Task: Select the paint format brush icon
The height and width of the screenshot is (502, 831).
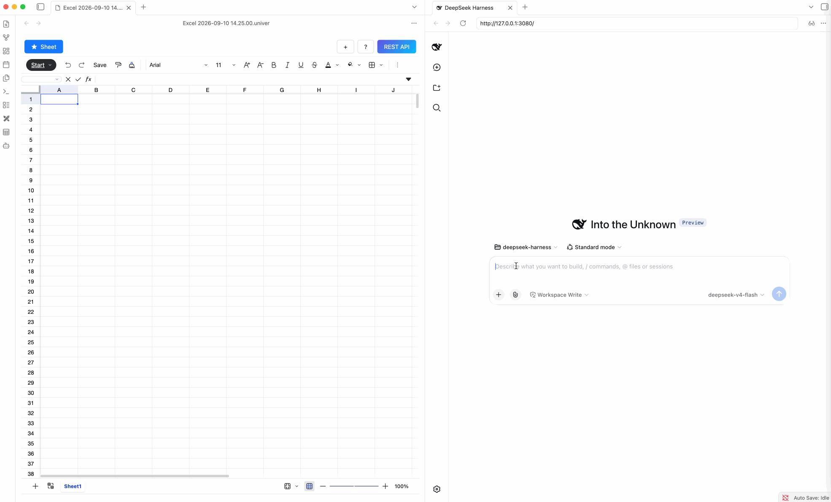Action: 118,65
